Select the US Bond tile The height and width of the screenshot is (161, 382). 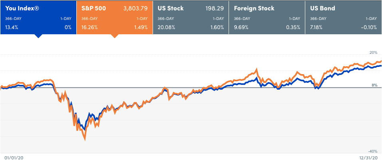(x=344, y=17)
